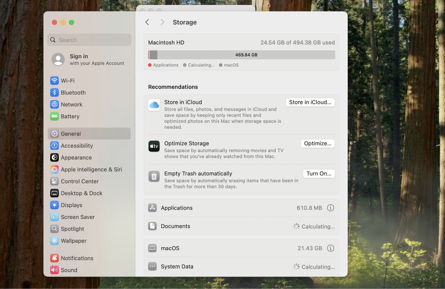The height and width of the screenshot is (289, 445).
Task: Click the Documents page icon
Action: (x=152, y=226)
